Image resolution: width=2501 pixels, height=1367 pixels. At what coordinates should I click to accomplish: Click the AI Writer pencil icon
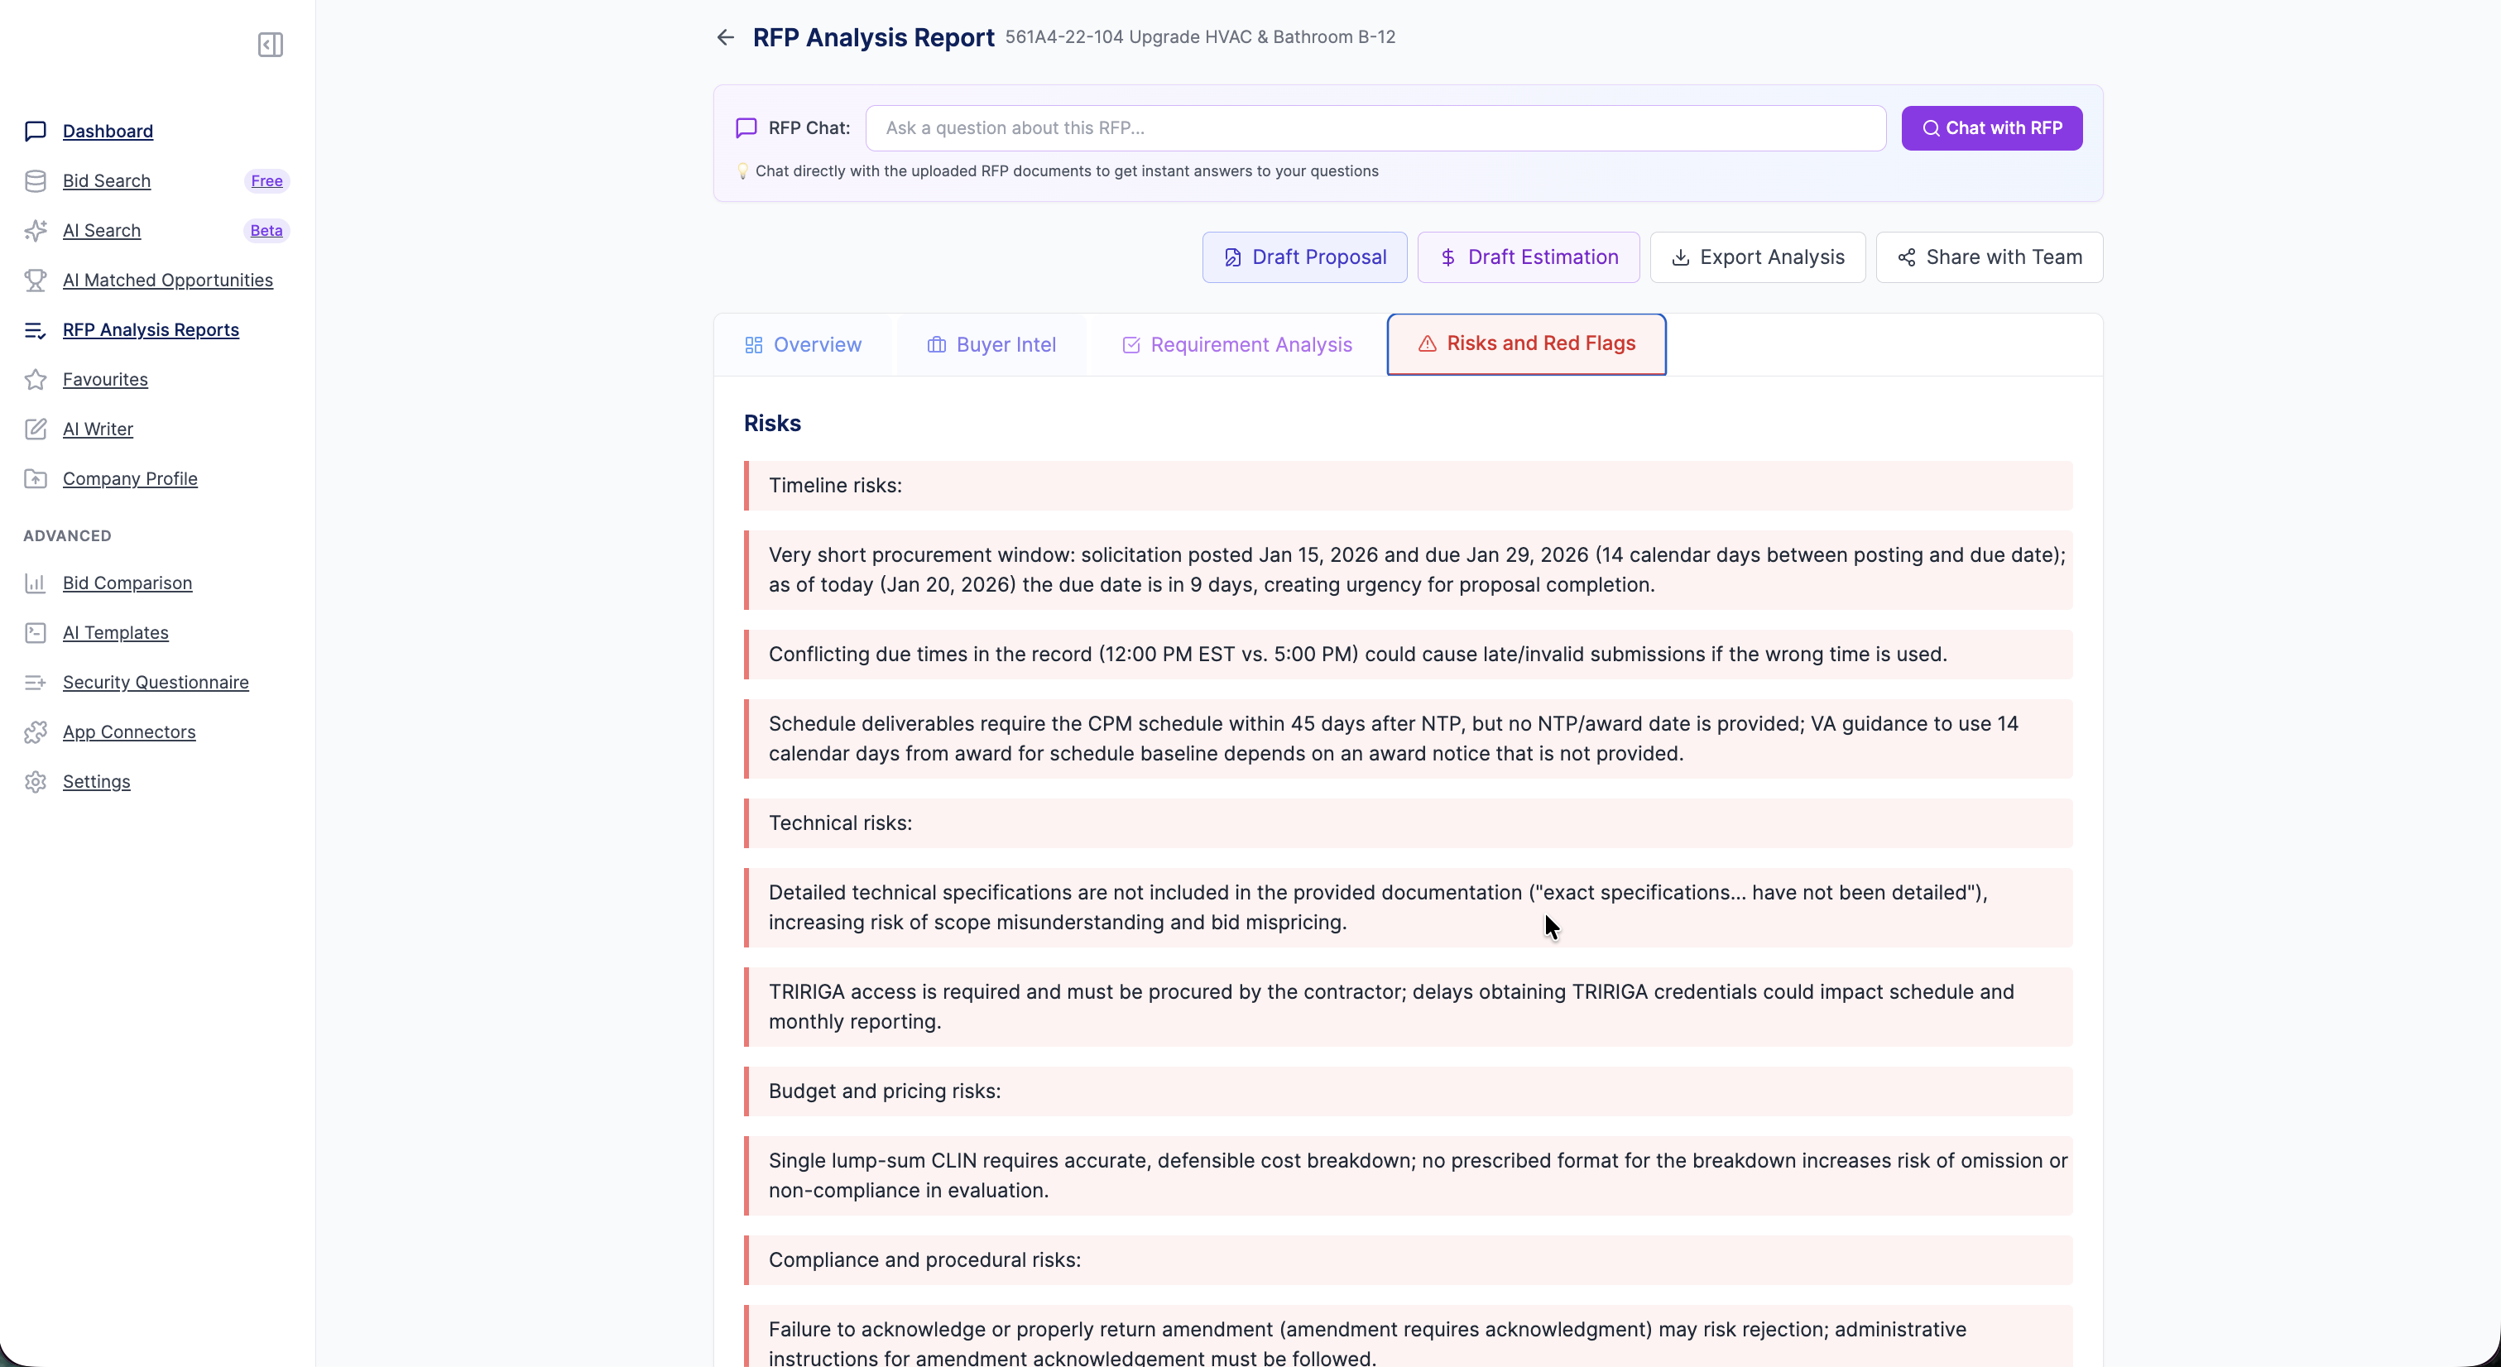36,429
